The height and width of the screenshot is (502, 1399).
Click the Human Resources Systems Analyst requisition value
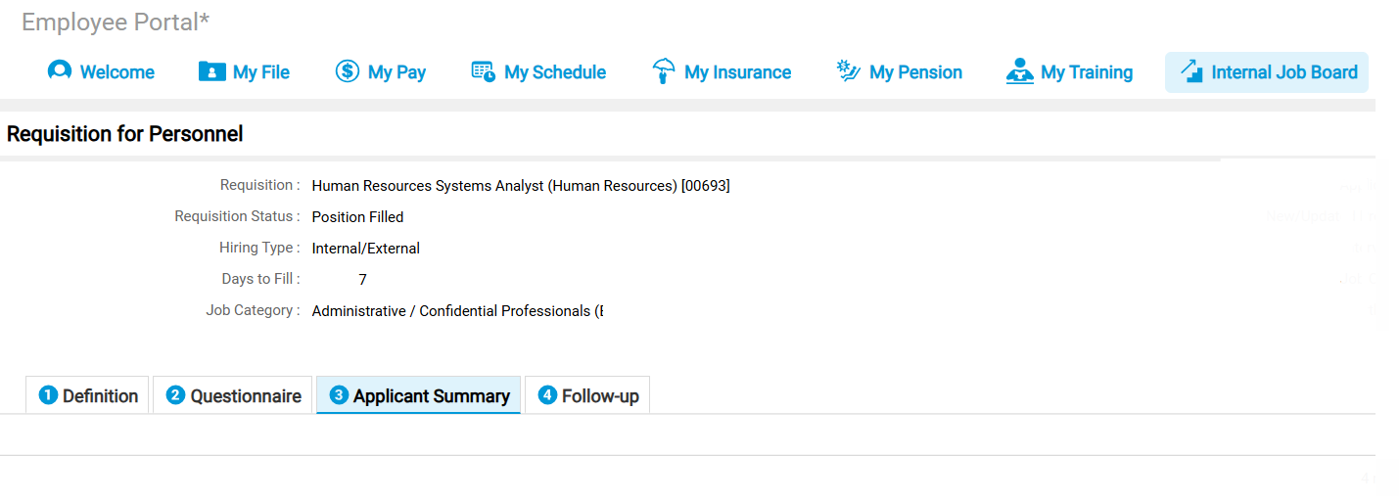click(x=520, y=186)
